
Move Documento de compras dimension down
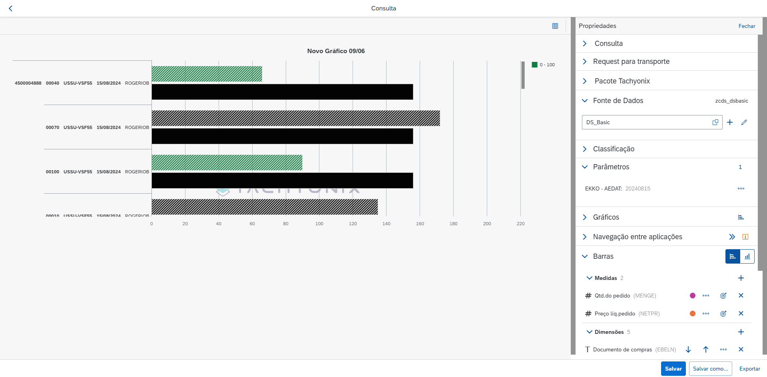688,349
